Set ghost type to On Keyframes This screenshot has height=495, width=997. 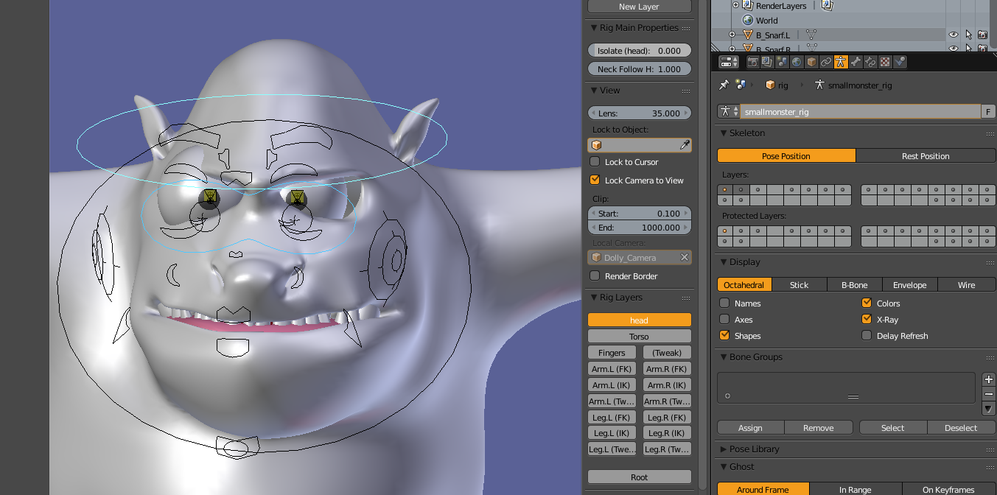pos(949,489)
